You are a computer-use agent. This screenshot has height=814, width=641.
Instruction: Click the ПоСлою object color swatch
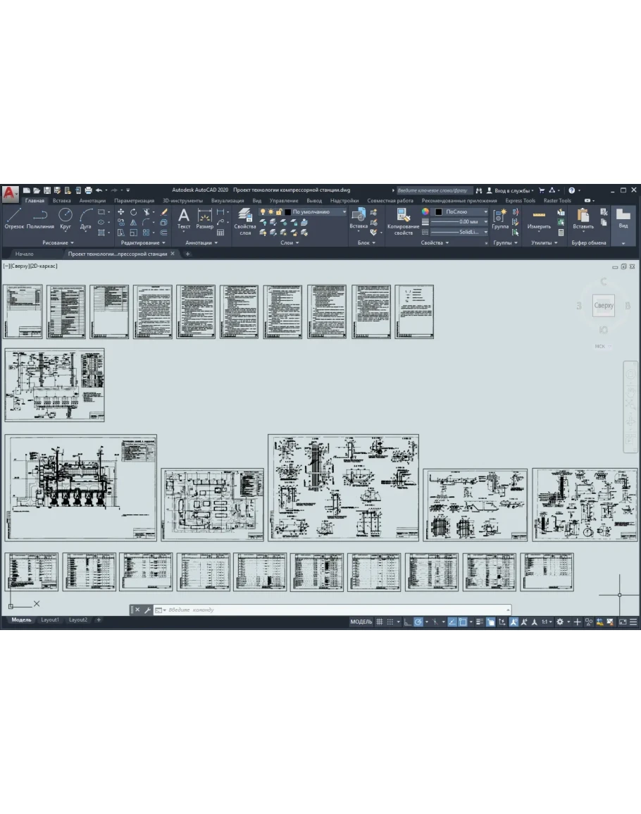(x=438, y=211)
